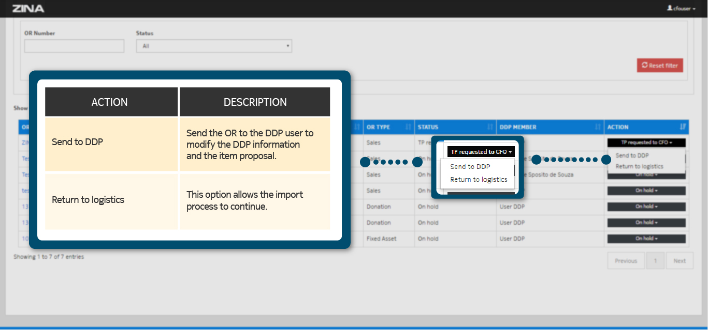
Task: Focus the OR Number input field
Action: click(74, 46)
